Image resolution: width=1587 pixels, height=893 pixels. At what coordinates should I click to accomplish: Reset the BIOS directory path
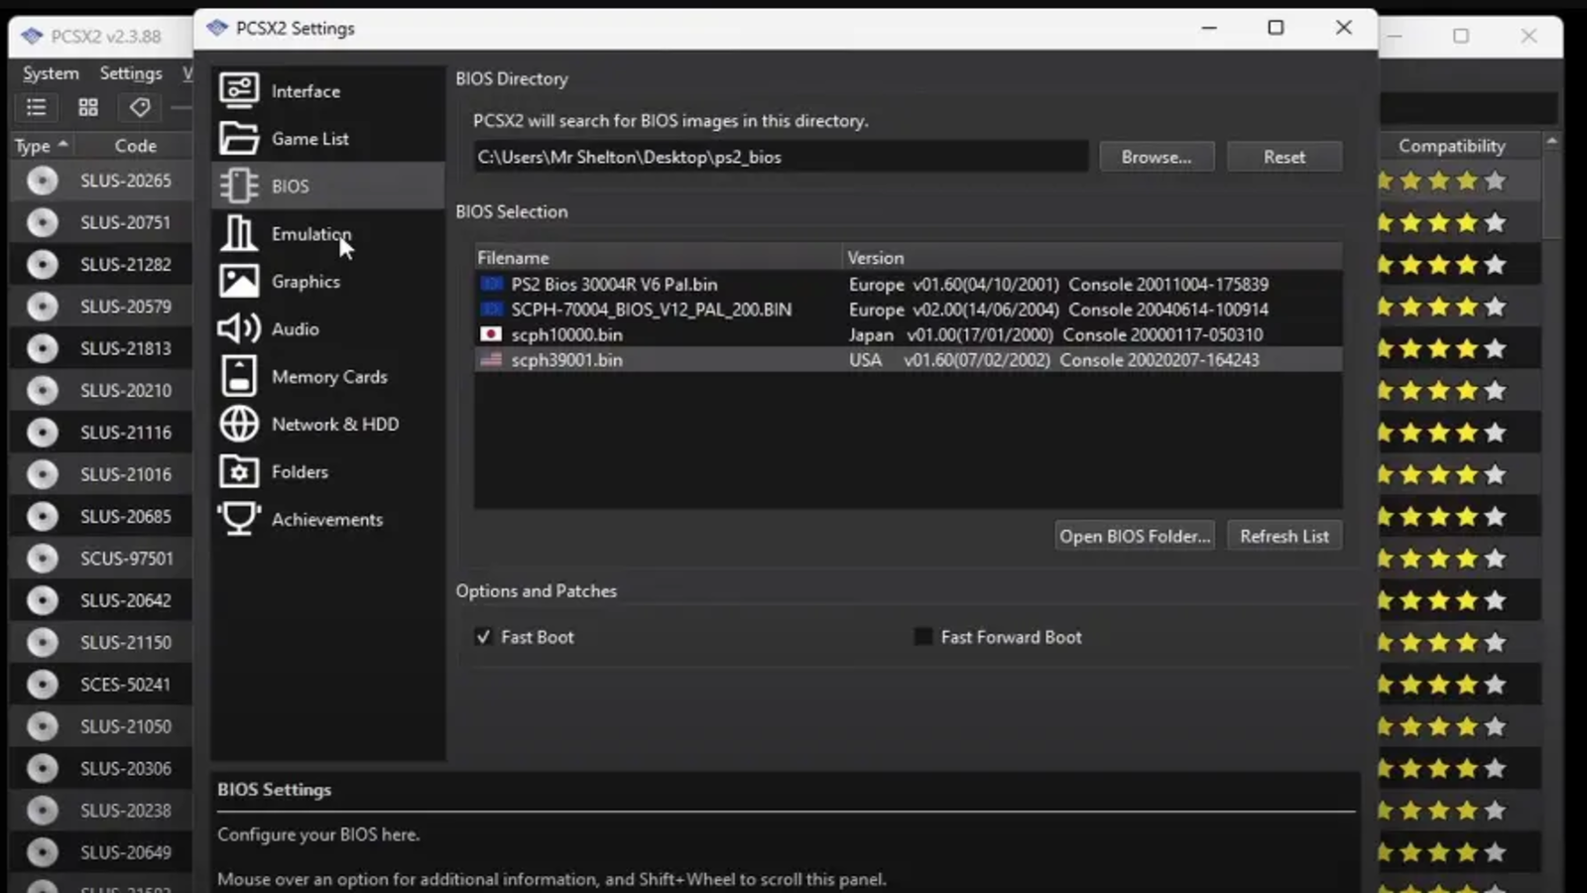pyautogui.click(x=1284, y=157)
